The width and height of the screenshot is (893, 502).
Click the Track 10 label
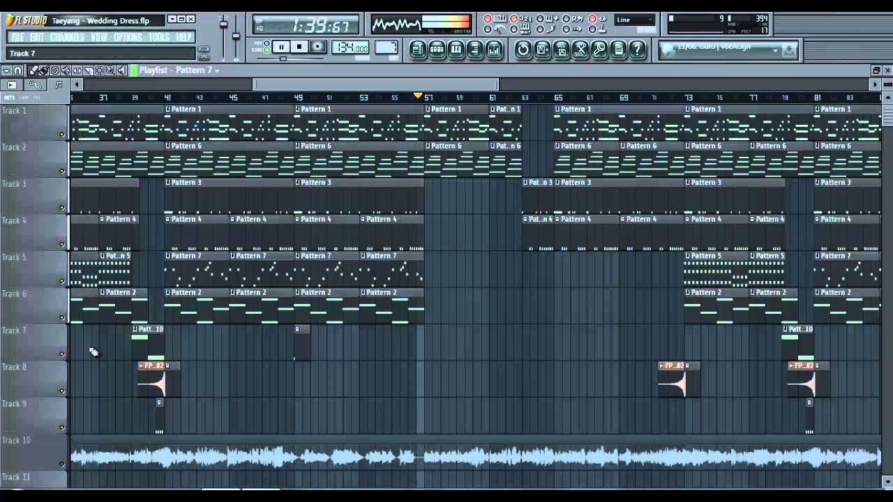(16, 440)
